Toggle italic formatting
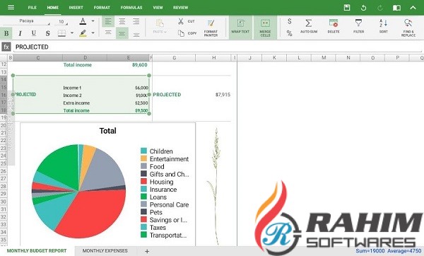 pos(20,33)
